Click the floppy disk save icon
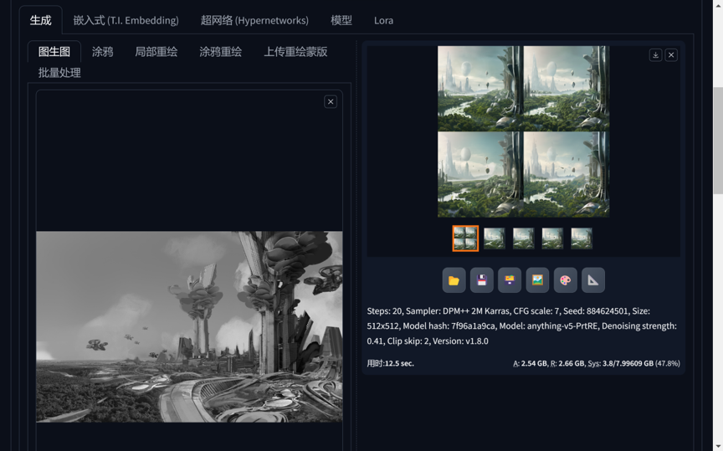This screenshot has width=723, height=451. coord(481,280)
